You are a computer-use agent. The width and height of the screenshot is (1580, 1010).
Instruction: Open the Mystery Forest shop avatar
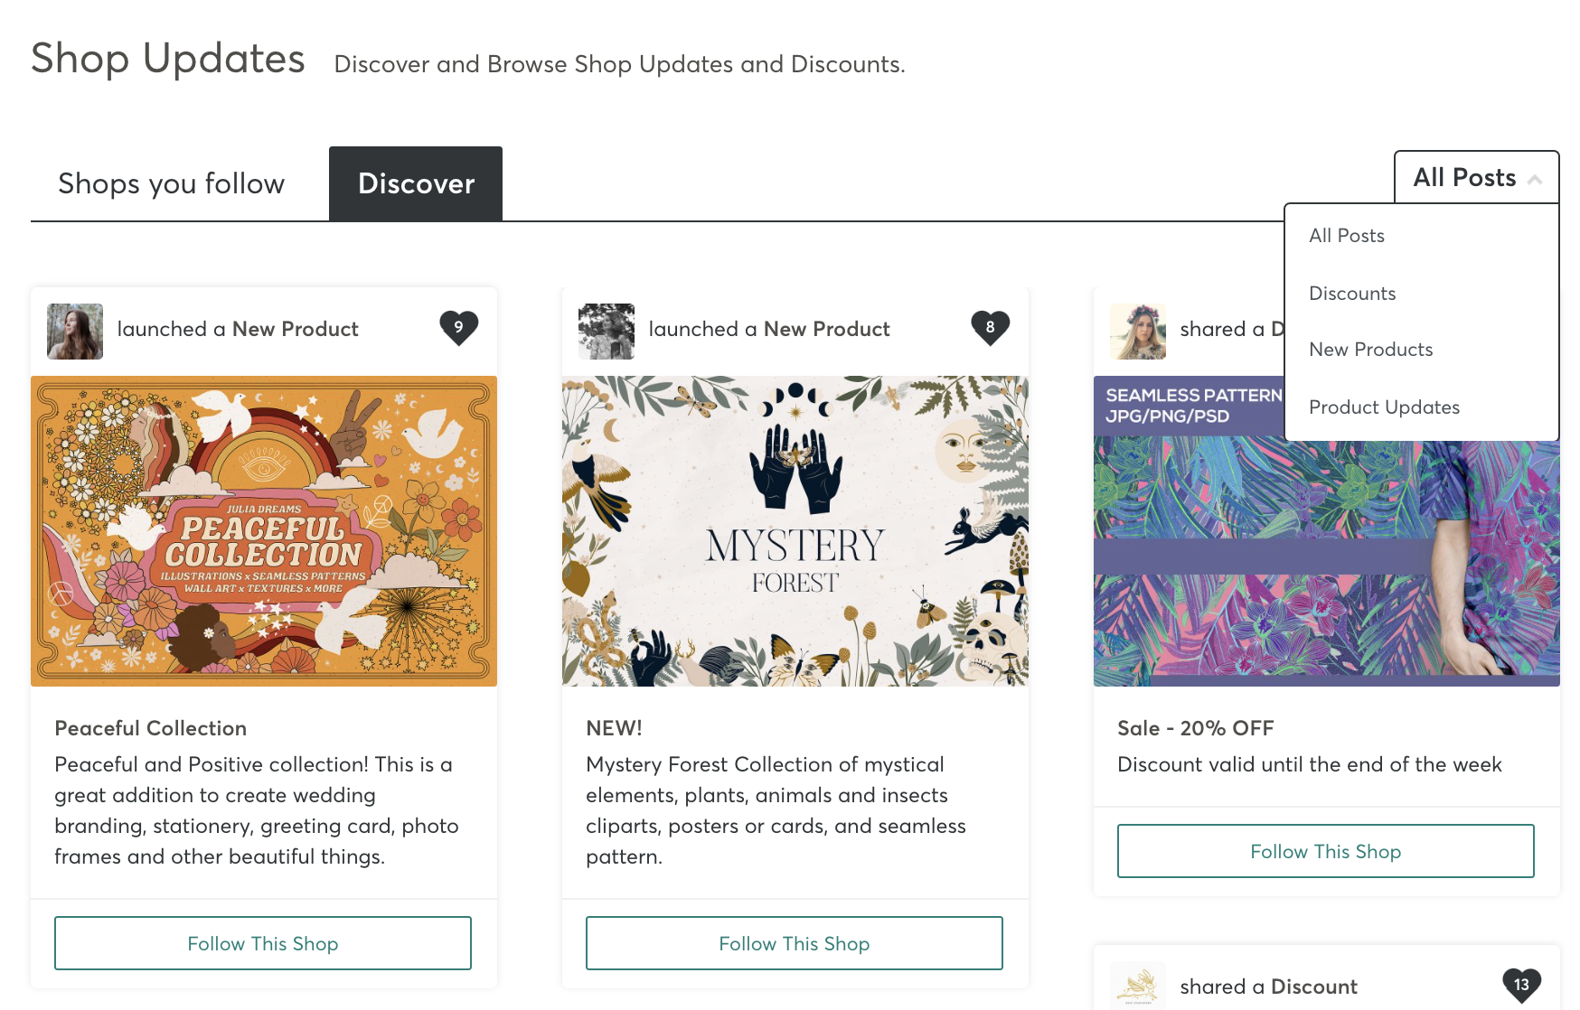[607, 332]
